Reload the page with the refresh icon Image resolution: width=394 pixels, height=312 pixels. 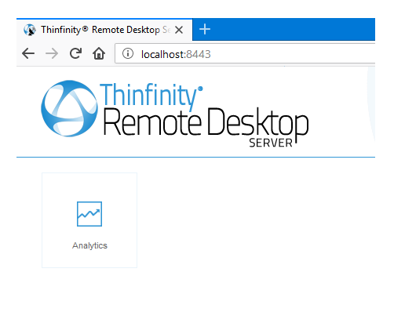pos(75,53)
